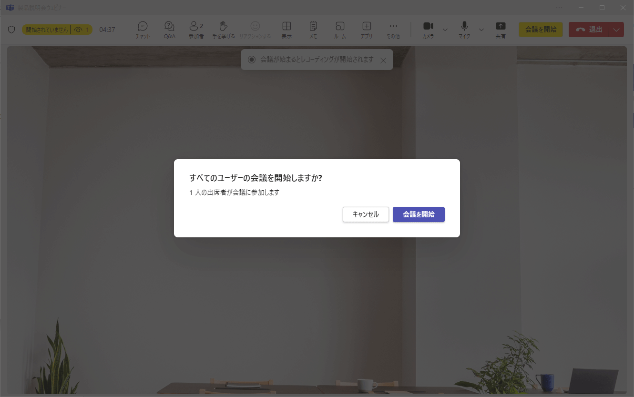Open the アプリ (Apps) panel

pyautogui.click(x=366, y=29)
